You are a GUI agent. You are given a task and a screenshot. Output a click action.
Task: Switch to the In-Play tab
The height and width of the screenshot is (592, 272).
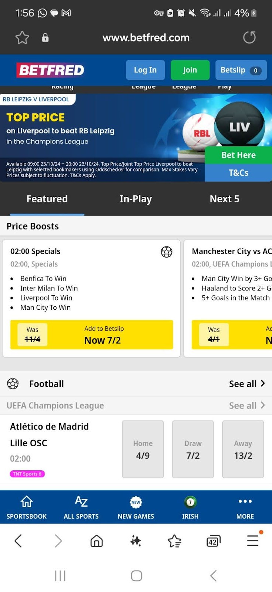click(x=135, y=199)
